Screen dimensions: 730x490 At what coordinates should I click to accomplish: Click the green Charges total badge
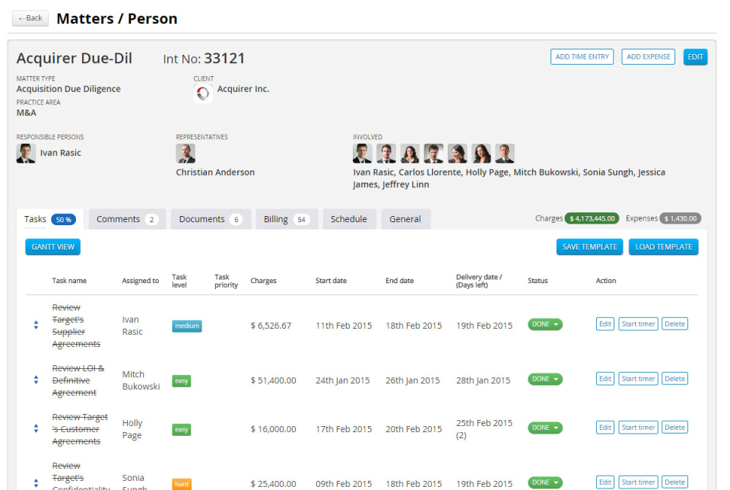coord(592,218)
